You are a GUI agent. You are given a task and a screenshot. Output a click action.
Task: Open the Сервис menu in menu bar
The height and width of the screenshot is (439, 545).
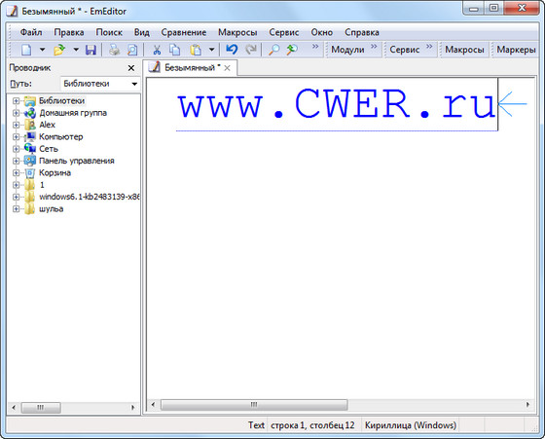pyautogui.click(x=284, y=32)
